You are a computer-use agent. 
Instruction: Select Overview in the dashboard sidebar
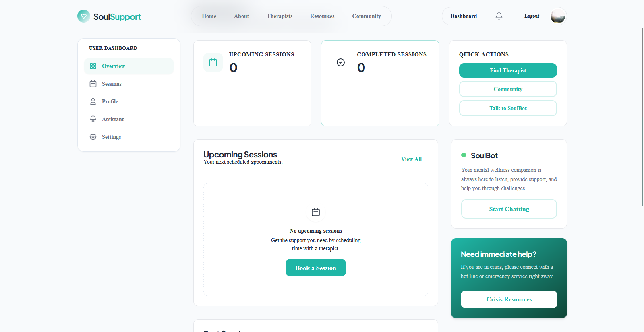click(129, 66)
